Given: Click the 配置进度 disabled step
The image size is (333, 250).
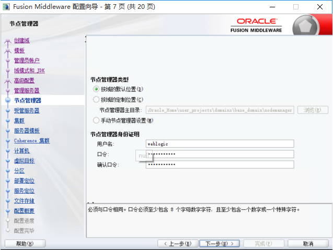Looking at the screenshot, I should tap(24, 221).
